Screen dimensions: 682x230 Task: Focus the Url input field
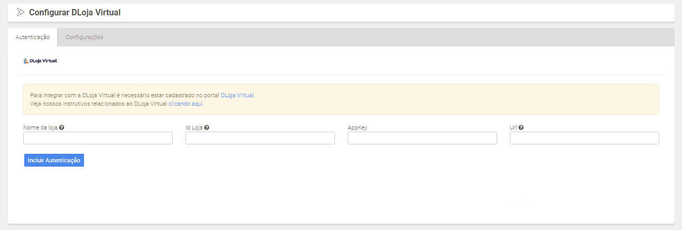click(x=584, y=138)
